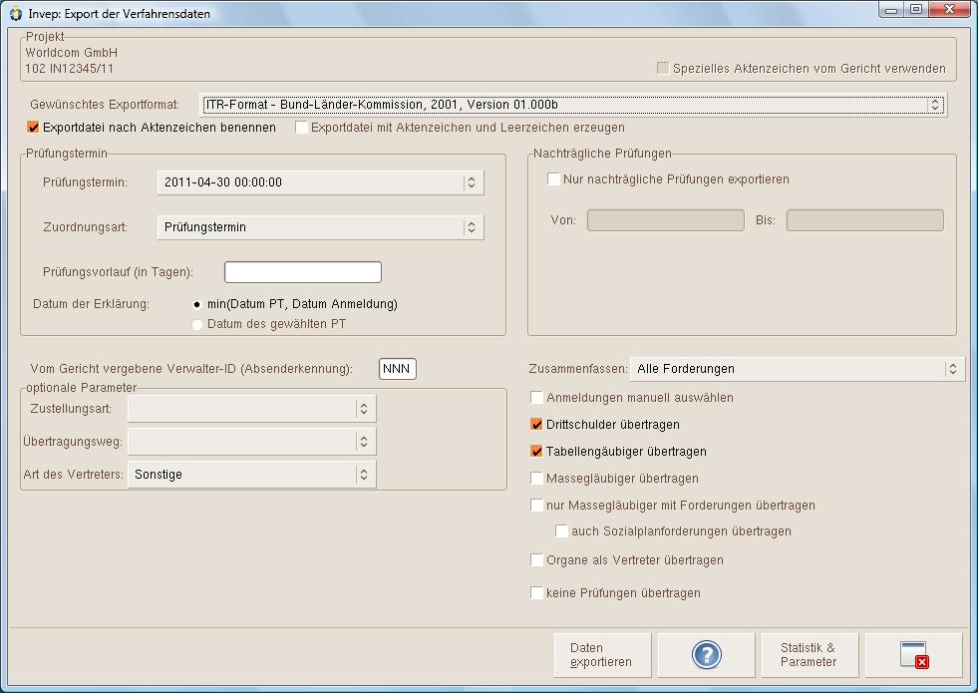This screenshot has width=978, height=693.
Task: Open the Art des Vertreters dropdown
Action: (252, 474)
